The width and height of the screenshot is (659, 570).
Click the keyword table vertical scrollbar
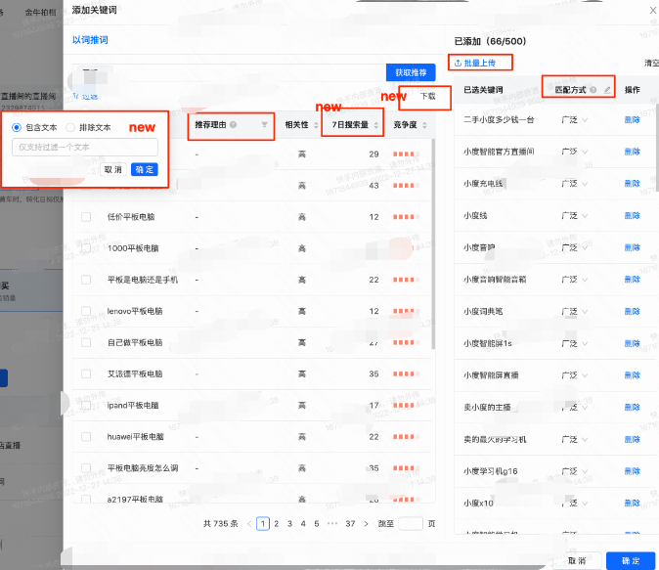(x=433, y=243)
